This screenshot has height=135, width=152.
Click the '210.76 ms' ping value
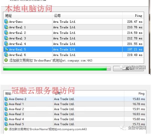135,27
